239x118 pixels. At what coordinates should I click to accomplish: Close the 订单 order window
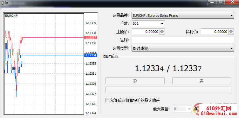232,2
